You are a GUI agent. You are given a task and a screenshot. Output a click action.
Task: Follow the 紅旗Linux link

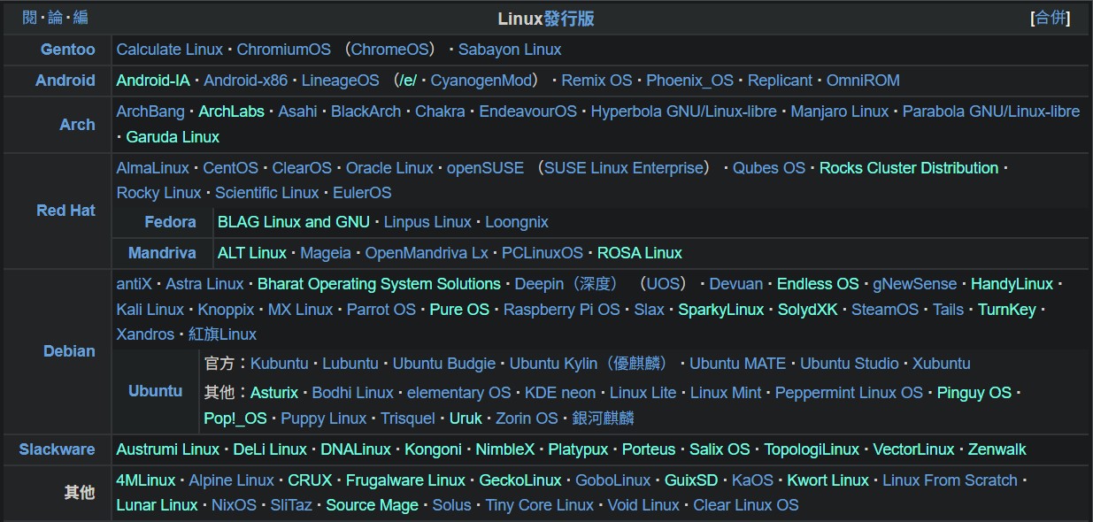pyautogui.click(x=222, y=334)
